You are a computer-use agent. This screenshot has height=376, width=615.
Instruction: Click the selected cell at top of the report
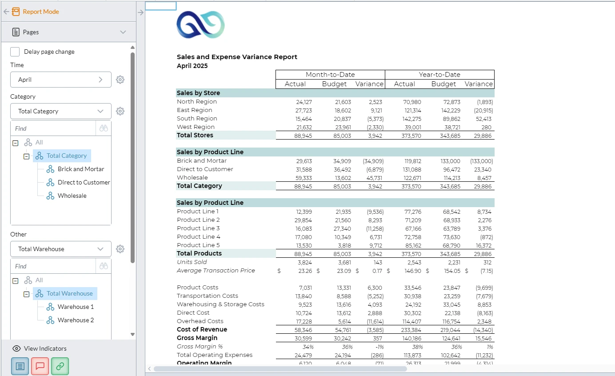pos(161,6)
